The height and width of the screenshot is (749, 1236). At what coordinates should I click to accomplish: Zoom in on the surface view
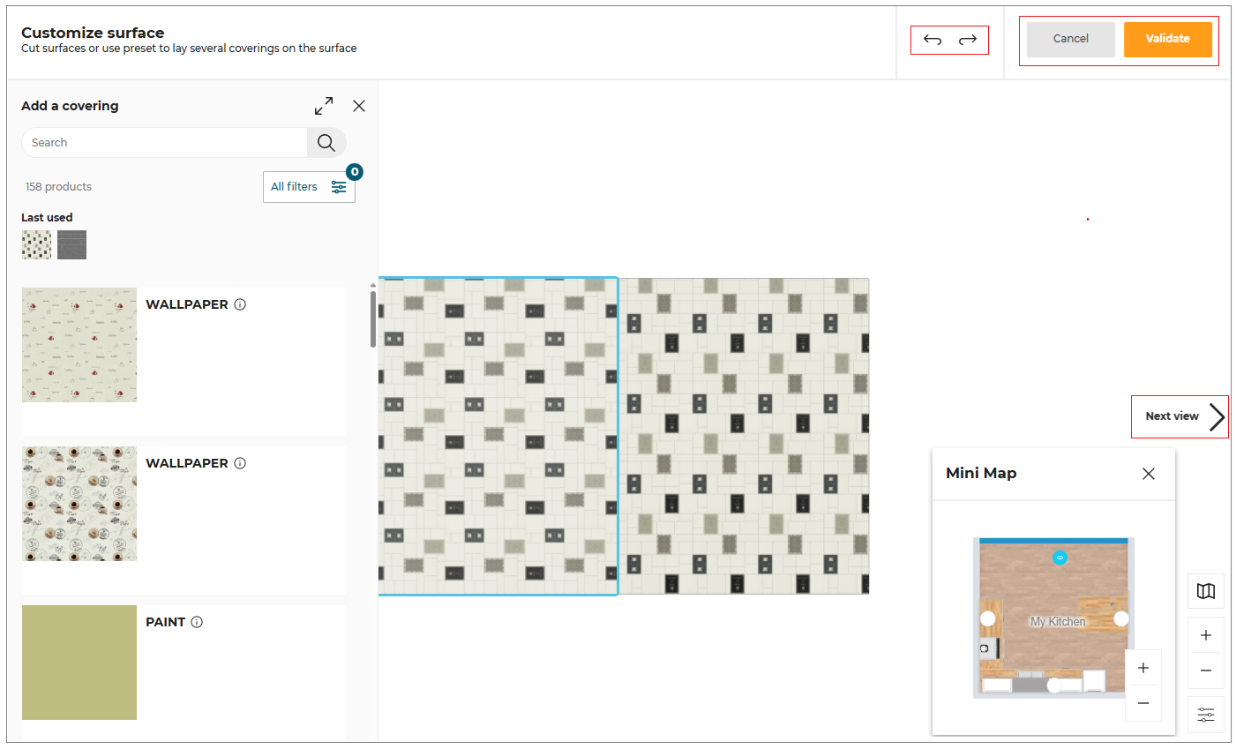pos(1206,635)
